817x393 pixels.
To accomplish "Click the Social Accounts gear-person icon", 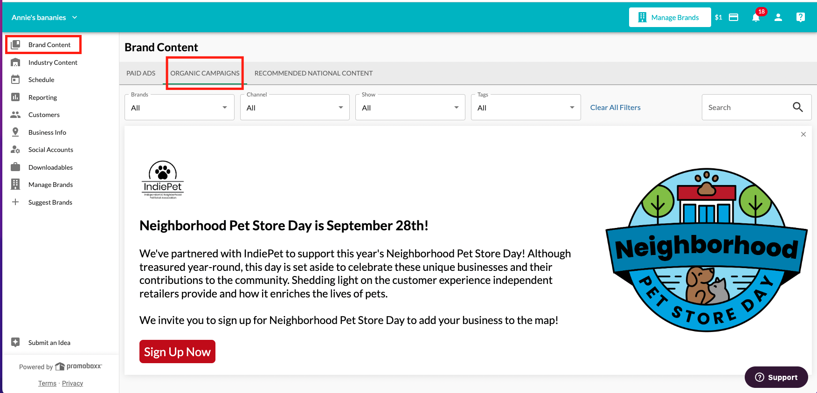I will coord(15,150).
